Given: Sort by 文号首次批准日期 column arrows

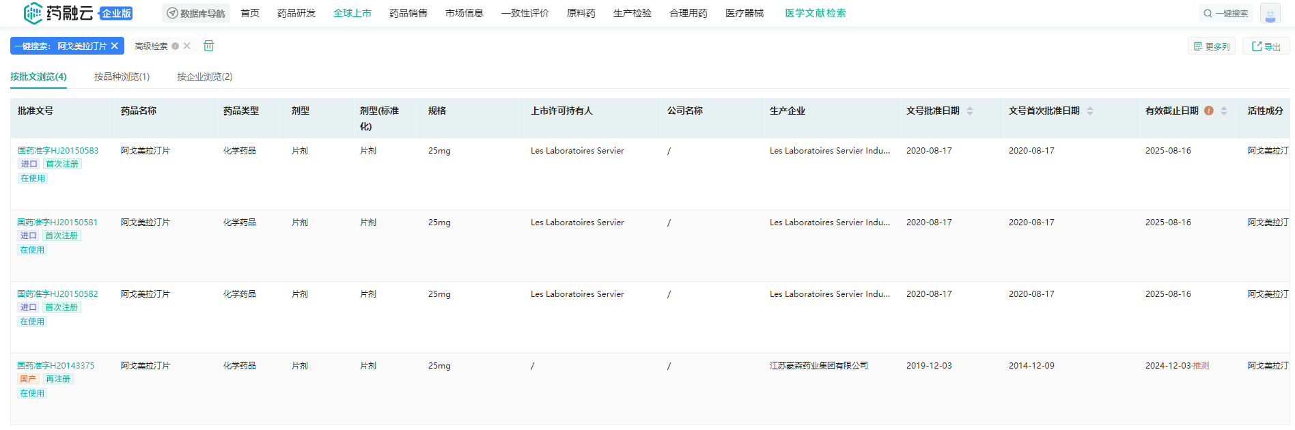Looking at the screenshot, I should point(1090,111).
